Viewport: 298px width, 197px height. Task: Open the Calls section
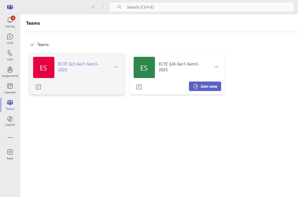pyautogui.click(x=10, y=55)
